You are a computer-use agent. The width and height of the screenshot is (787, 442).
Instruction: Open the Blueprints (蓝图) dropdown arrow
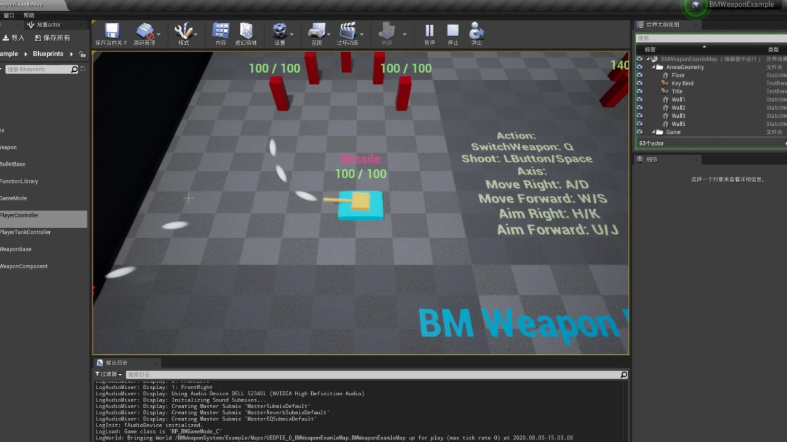[x=328, y=34]
